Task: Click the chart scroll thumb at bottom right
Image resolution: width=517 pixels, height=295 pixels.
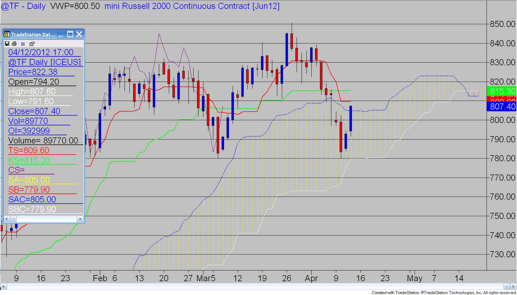Action: pos(507,286)
